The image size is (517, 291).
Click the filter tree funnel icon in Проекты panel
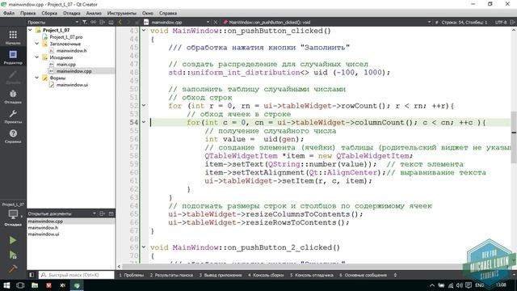85,22
